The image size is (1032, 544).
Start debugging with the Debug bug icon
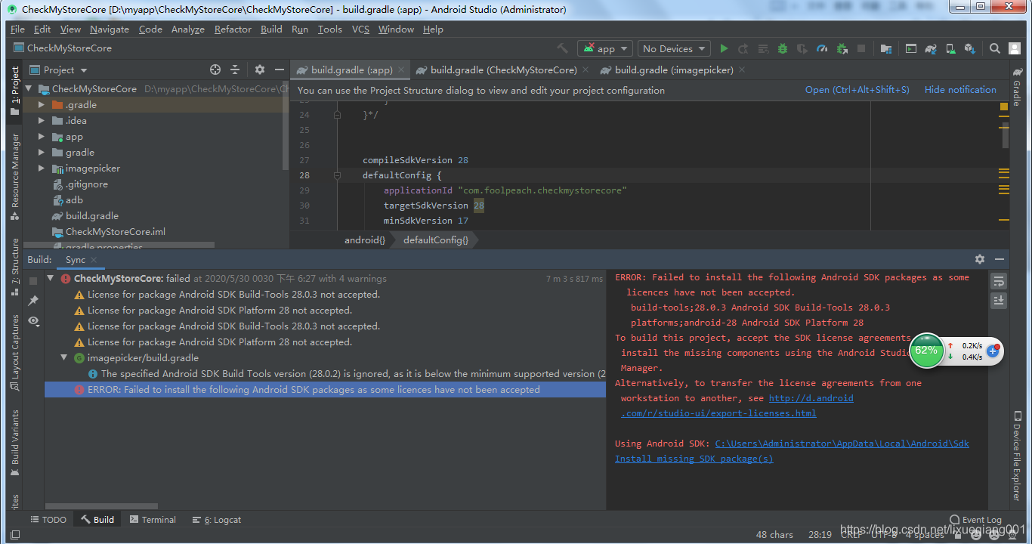coord(783,48)
